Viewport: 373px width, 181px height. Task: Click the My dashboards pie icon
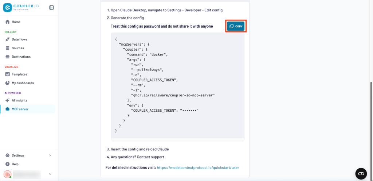click(7, 83)
